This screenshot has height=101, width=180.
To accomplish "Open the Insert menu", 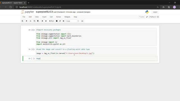I will (44, 17).
